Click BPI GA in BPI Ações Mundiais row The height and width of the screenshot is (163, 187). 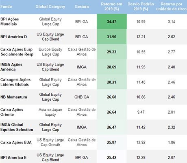(x=82, y=22)
